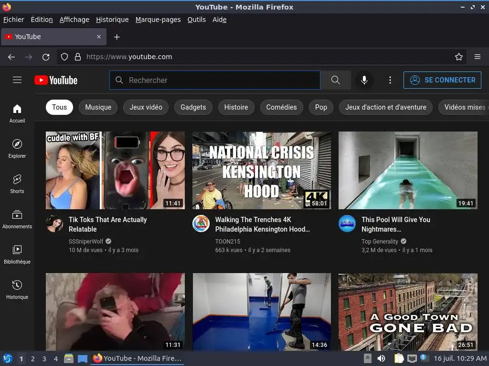The width and height of the screenshot is (489, 366).
Task: Open the Affichage menu
Action: pyautogui.click(x=74, y=20)
